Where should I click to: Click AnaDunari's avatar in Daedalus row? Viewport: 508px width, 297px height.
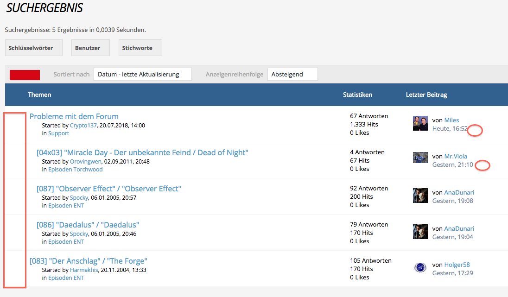(x=420, y=232)
